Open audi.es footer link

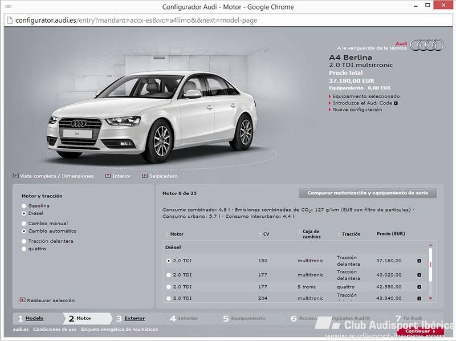tap(21, 330)
